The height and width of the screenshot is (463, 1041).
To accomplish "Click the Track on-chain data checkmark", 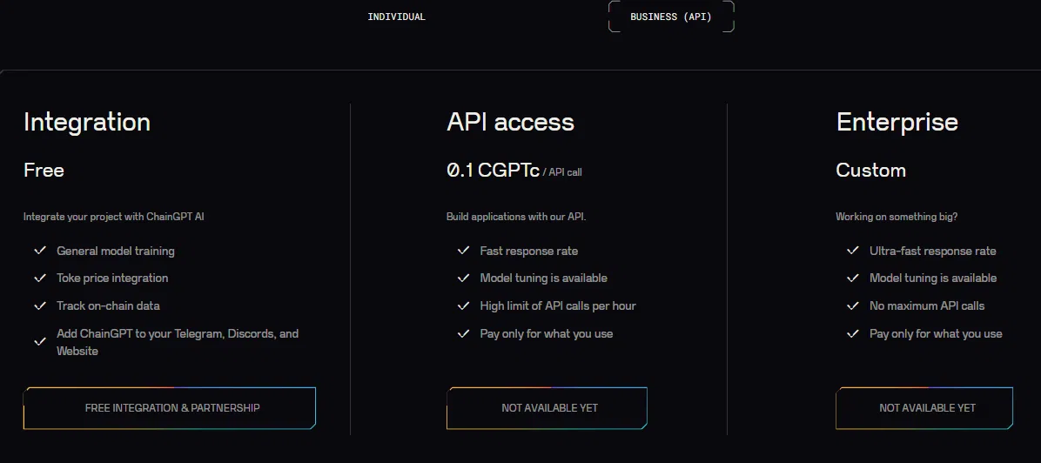I will (40, 305).
